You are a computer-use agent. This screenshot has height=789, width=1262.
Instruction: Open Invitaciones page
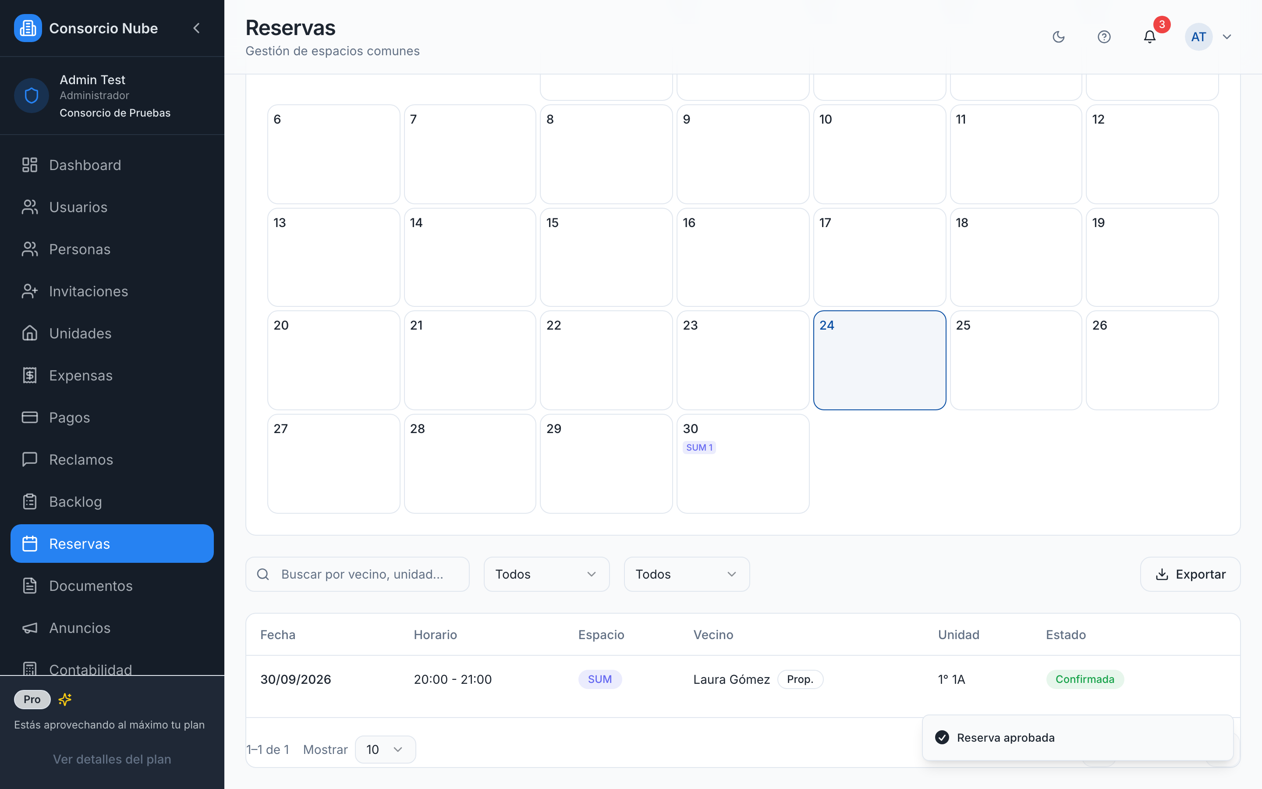tap(112, 291)
